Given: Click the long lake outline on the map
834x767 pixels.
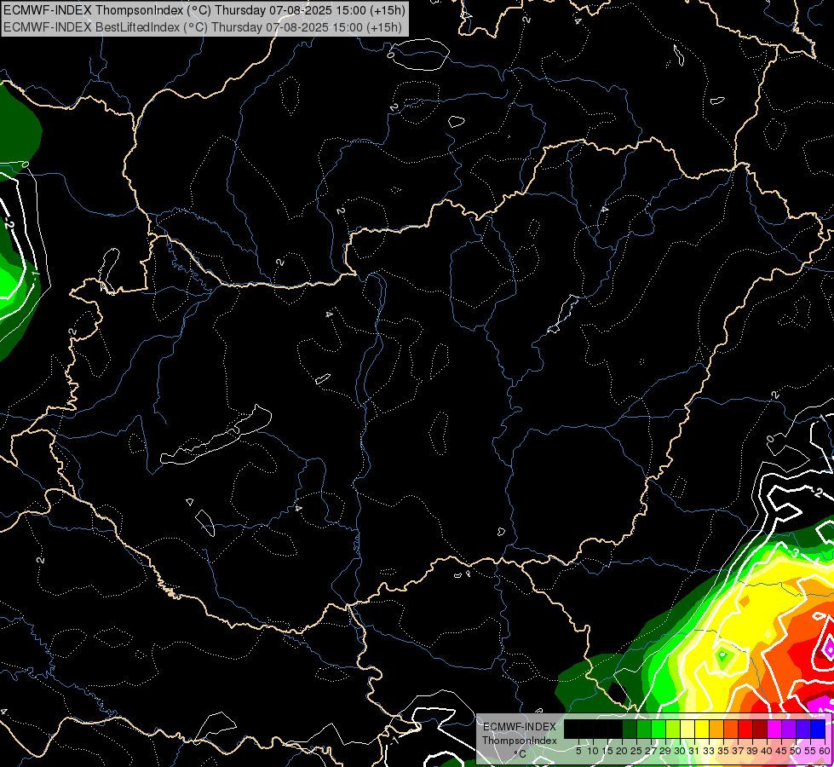Looking at the screenshot, I should (x=216, y=436).
